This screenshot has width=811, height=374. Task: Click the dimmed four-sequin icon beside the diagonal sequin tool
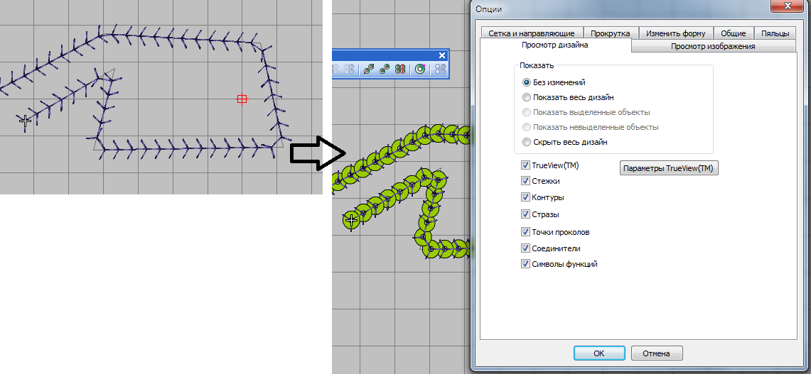[349, 69]
